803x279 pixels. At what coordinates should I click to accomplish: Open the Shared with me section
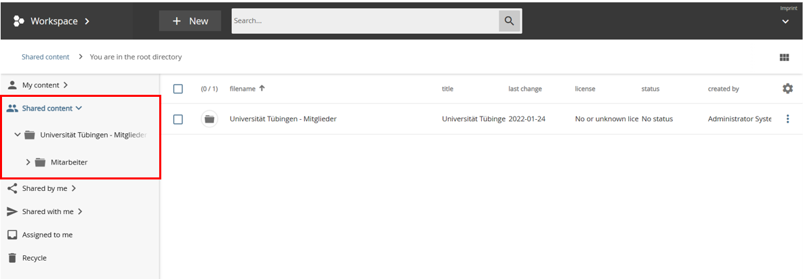pos(47,212)
